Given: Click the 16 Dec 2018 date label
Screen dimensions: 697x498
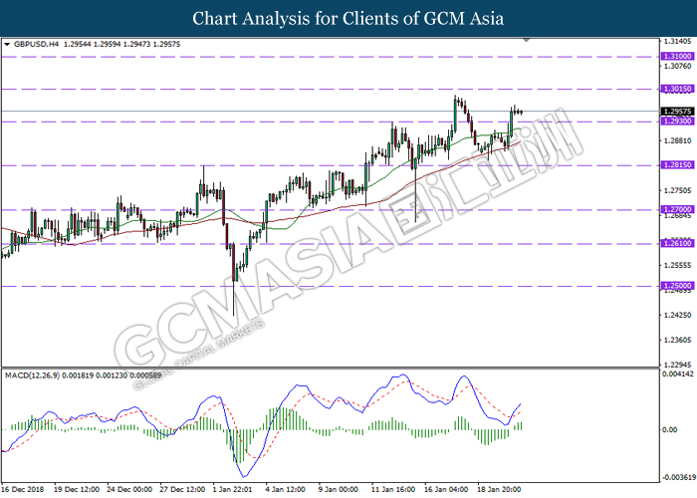Looking at the screenshot, I should (22, 490).
